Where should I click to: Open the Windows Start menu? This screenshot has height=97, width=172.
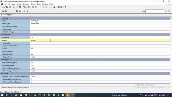point(2,95)
